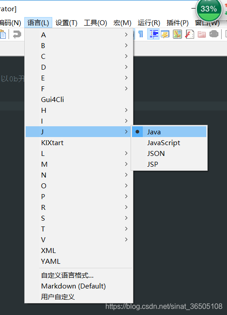Select XML language entry
This screenshot has width=227, height=315.
click(79, 250)
